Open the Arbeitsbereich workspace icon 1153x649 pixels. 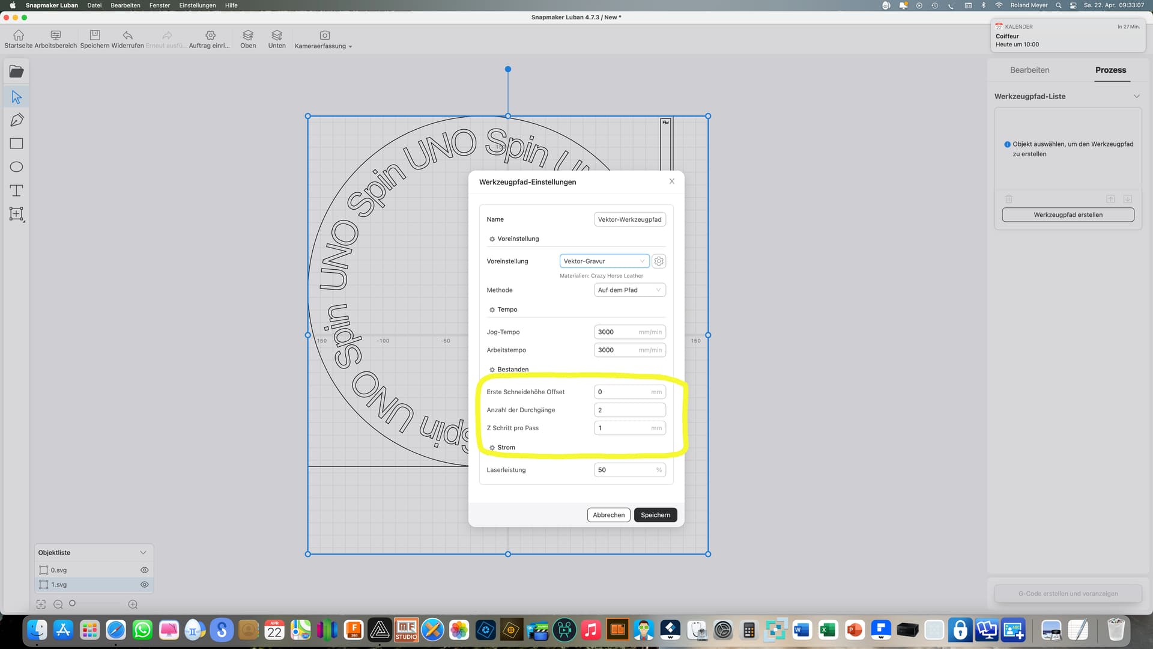pos(56,35)
